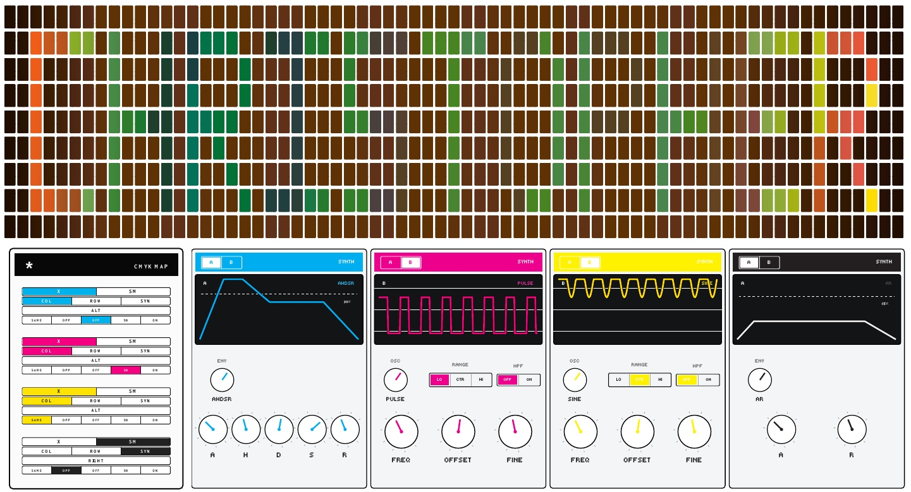Click the ALT bar in yellow map section
This screenshot has height=492, width=911.
point(96,411)
